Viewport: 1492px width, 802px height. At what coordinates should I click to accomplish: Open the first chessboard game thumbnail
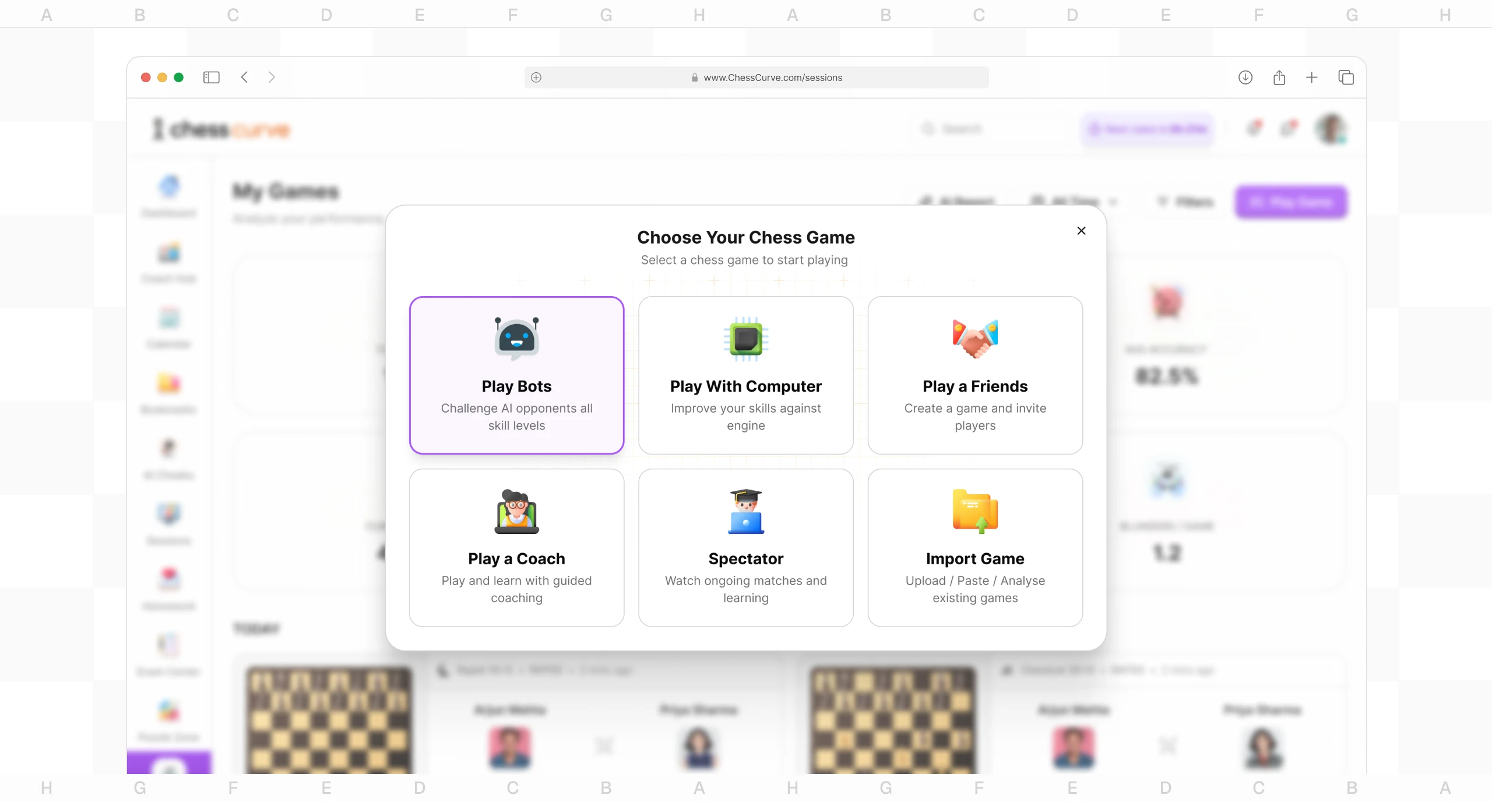tap(329, 720)
